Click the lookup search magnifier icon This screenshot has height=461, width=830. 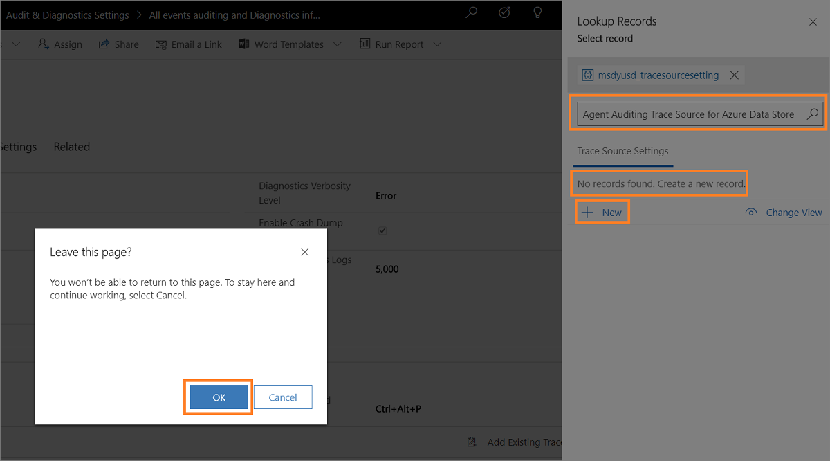[x=813, y=114]
